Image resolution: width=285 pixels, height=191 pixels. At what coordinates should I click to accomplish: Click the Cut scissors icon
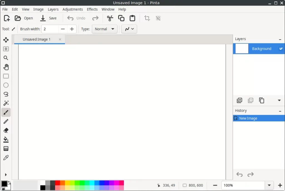(110, 18)
